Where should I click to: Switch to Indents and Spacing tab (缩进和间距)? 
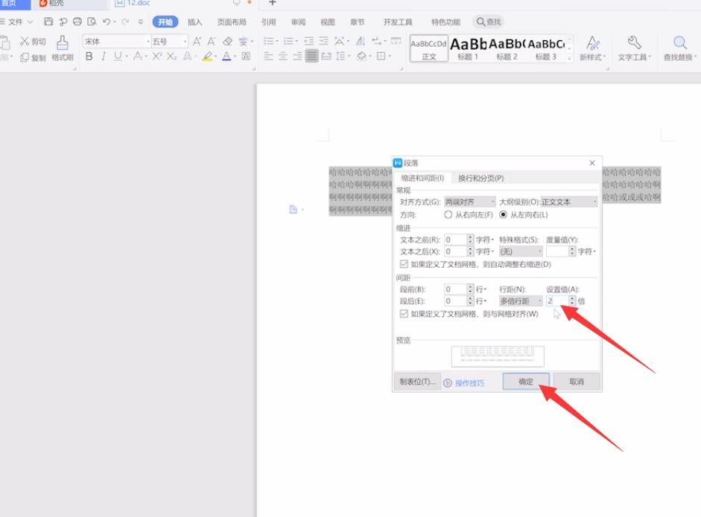tap(422, 178)
